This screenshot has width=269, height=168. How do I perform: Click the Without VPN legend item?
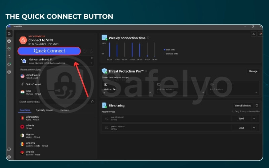click(171, 54)
